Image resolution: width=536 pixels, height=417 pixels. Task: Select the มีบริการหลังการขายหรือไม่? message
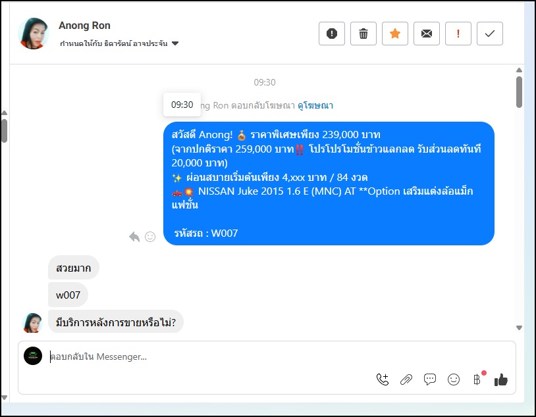coord(115,322)
